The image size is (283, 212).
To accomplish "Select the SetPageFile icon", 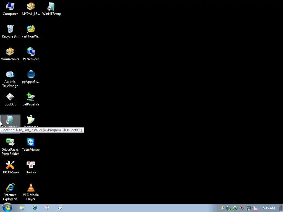I will click(31, 99).
